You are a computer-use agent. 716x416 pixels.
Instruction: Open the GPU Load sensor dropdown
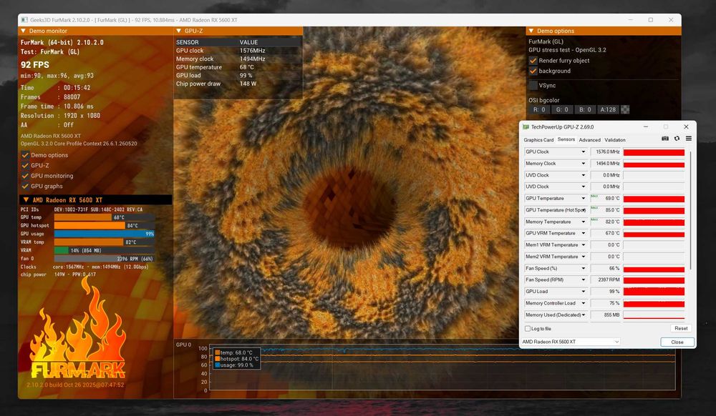[583, 292]
